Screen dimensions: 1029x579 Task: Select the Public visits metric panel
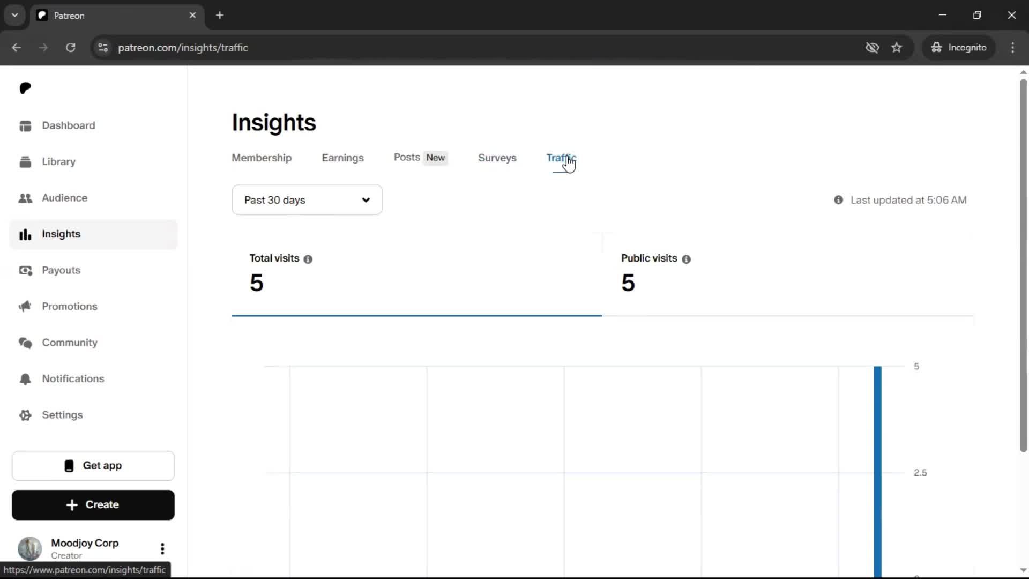pyautogui.click(x=787, y=274)
